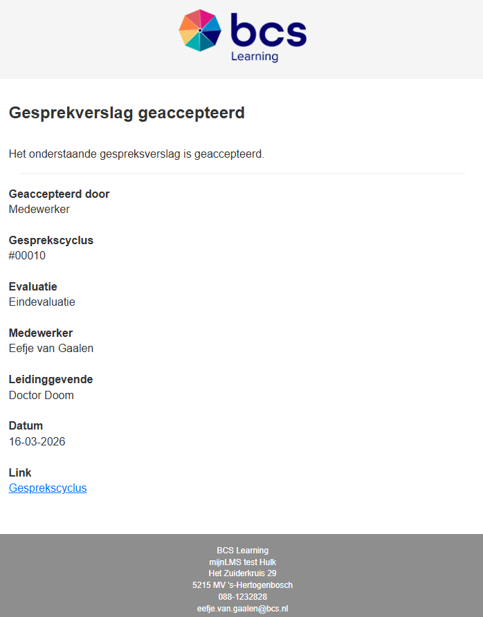Click the colorful BCS octagon logo icon
483x617 pixels.
click(200, 30)
